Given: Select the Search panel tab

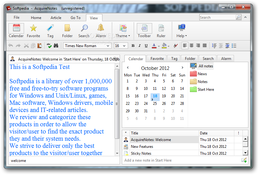Looking at the screenshot, I should (208, 59).
